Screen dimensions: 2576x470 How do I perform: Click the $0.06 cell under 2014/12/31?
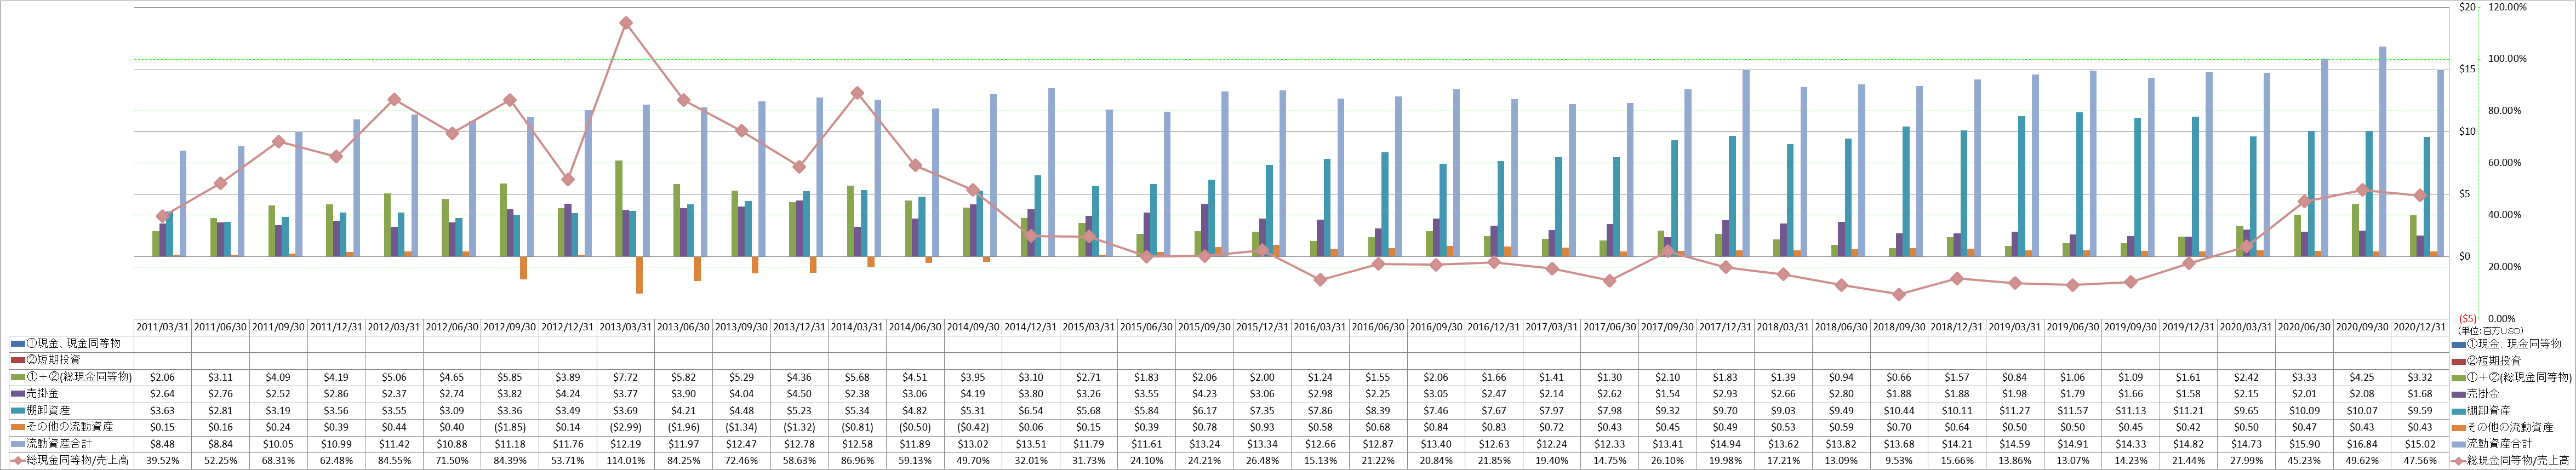(x=1031, y=427)
